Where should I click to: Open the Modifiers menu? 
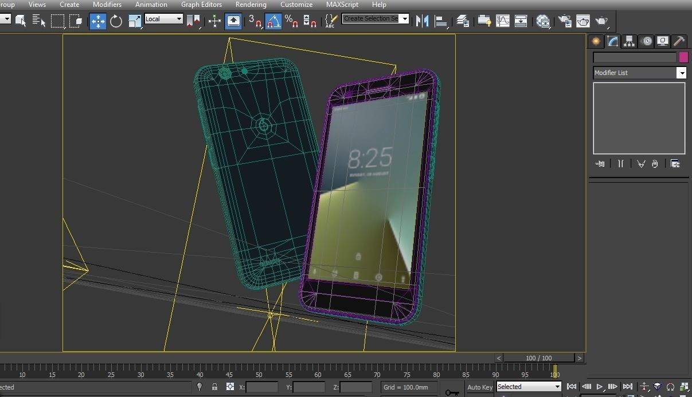pos(107,5)
